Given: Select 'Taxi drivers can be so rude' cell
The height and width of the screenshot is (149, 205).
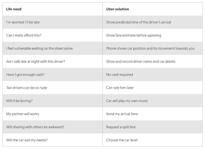Looking at the screenshot, I should (x=27, y=88).
